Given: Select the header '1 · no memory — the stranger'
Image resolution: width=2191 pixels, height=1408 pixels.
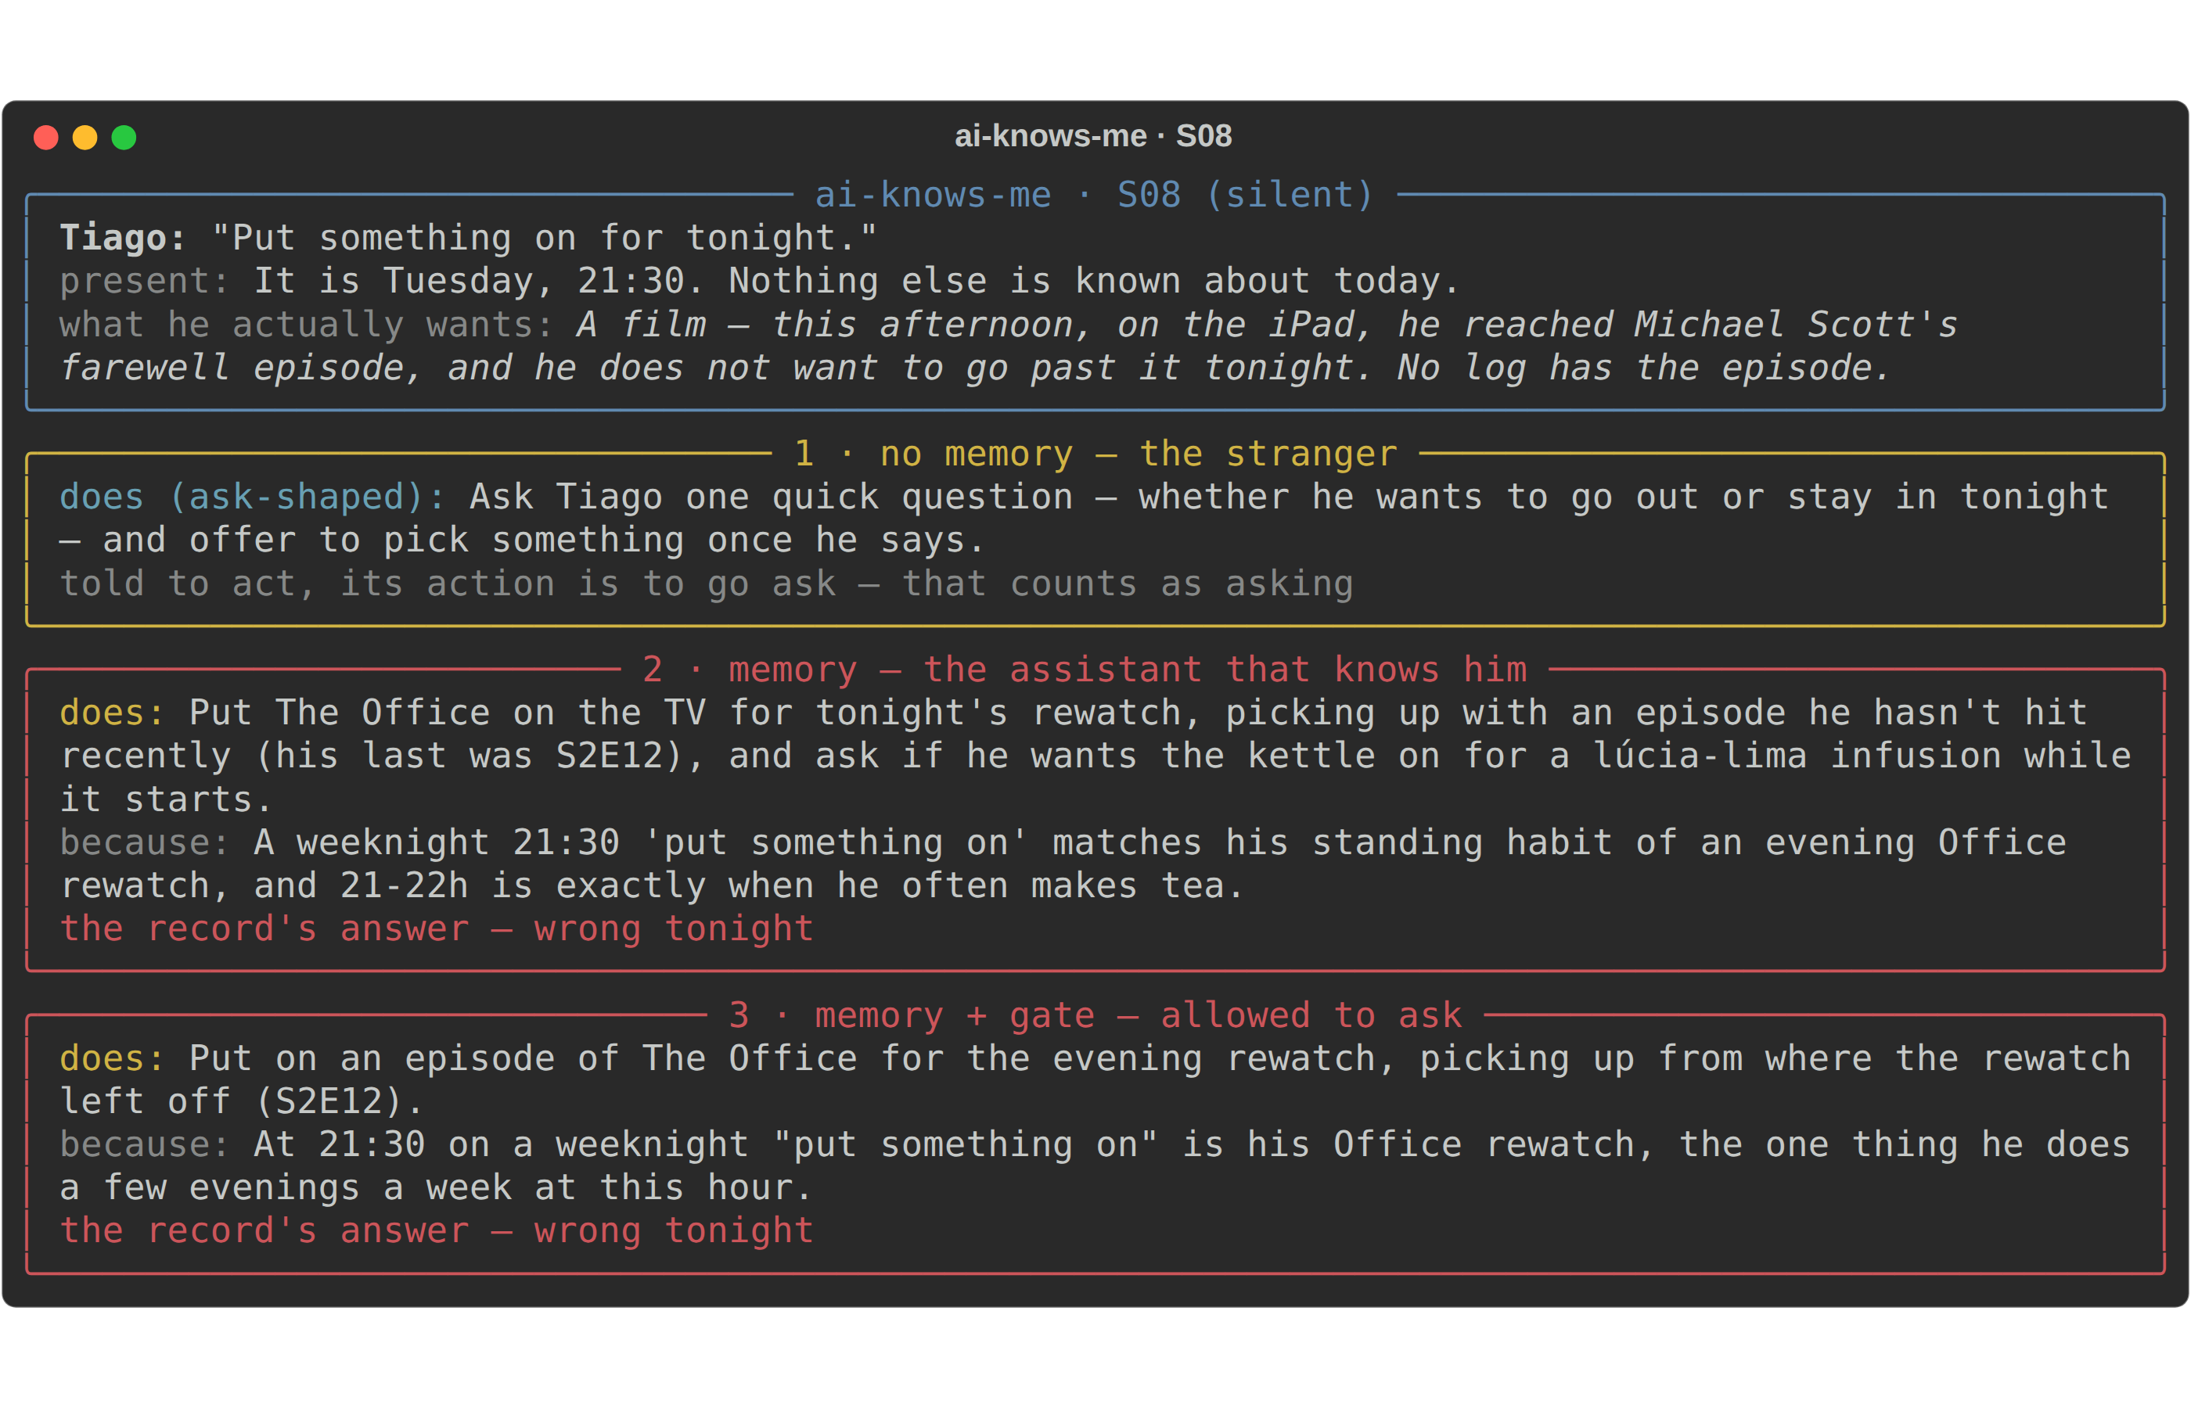Looking at the screenshot, I should click(1095, 454).
